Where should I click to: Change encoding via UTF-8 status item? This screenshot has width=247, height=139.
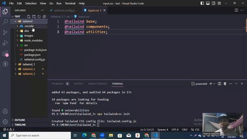coord(175,130)
